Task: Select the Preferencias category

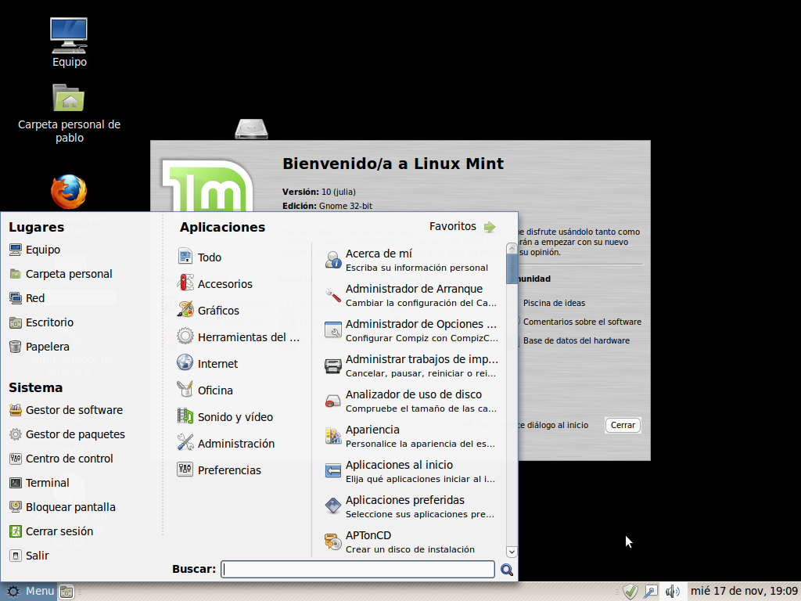Action: [x=219, y=470]
